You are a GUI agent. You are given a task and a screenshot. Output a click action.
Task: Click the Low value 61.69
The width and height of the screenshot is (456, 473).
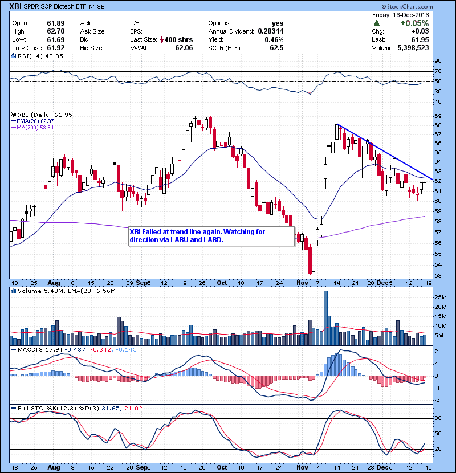pyautogui.click(x=55, y=39)
